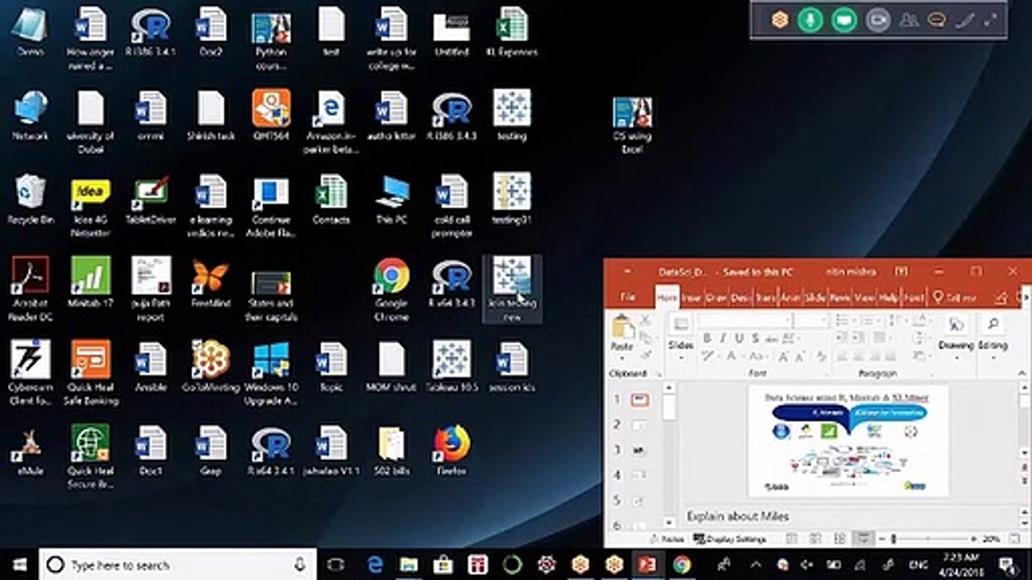The width and height of the screenshot is (1032, 580).
Task: Switch to the Home ribbon tab
Action: (x=667, y=297)
